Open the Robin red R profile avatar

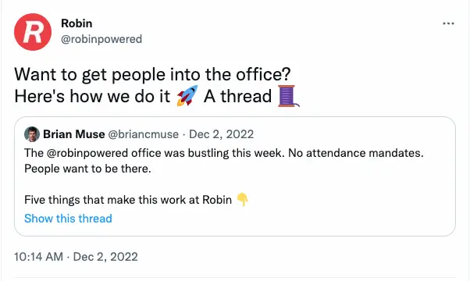[x=33, y=32]
